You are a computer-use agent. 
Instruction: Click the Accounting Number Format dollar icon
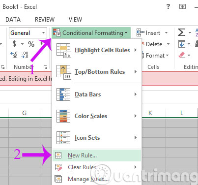coord(14,44)
